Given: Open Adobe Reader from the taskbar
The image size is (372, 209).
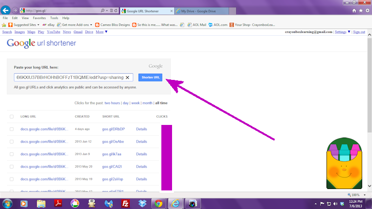Looking at the screenshot, I should [58, 203].
